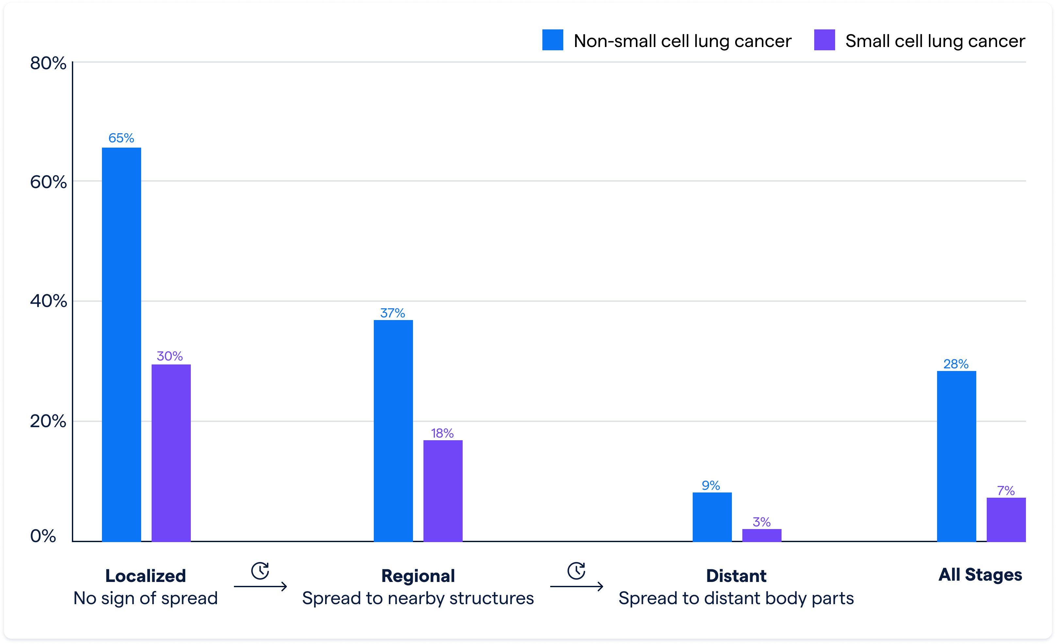
Task: Click the blue 9% Distant bar
Action: 712,517
